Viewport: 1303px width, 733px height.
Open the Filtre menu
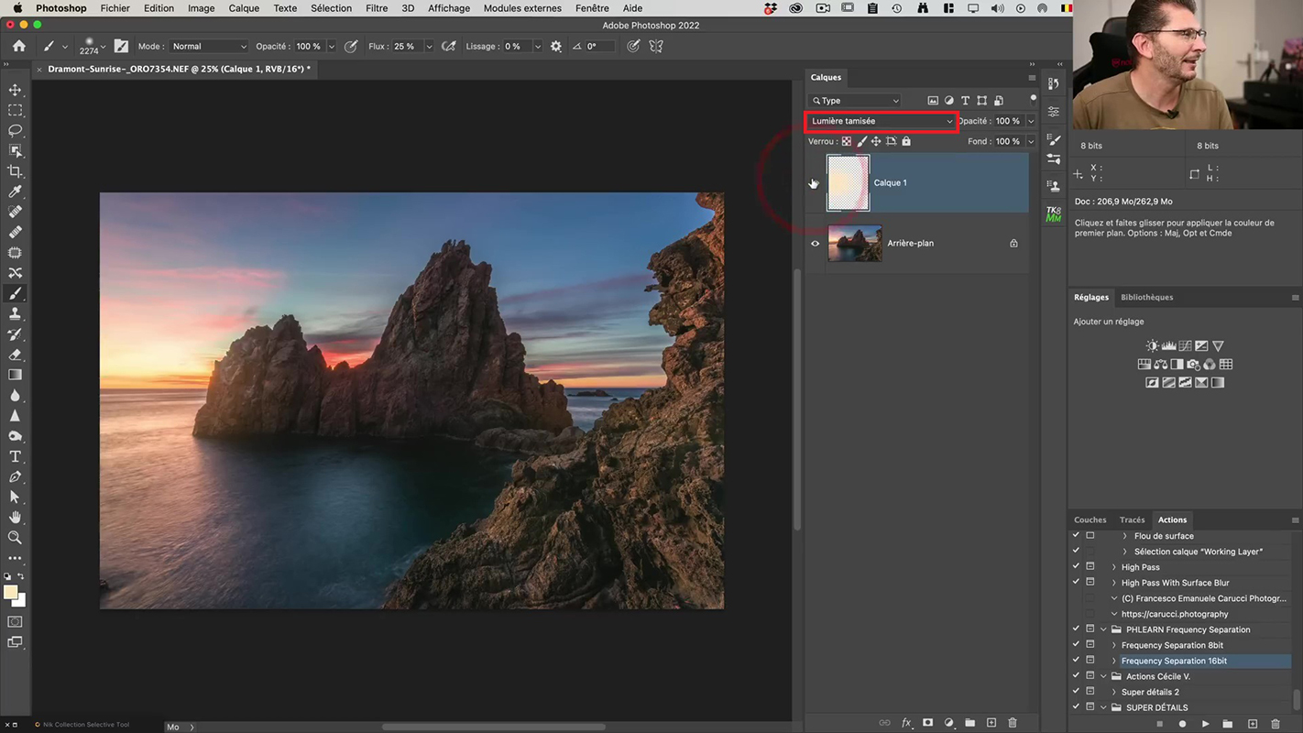(x=377, y=8)
